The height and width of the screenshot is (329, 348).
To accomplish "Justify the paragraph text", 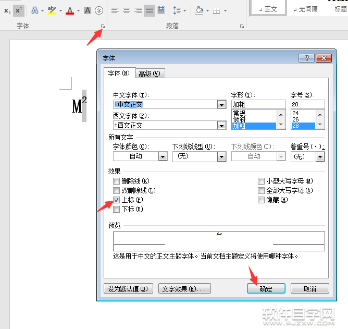I will tap(150, 10).
